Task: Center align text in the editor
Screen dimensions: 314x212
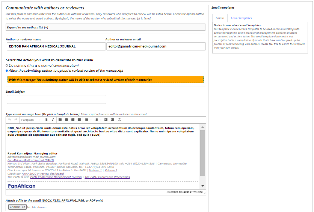Action: [x=66, y=120]
